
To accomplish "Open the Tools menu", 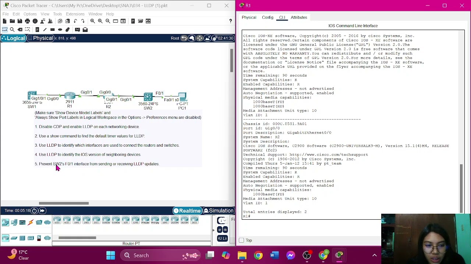I will tap(57, 14).
